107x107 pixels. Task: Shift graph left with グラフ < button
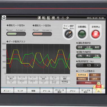pyautogui.click(x=22, y=82)
